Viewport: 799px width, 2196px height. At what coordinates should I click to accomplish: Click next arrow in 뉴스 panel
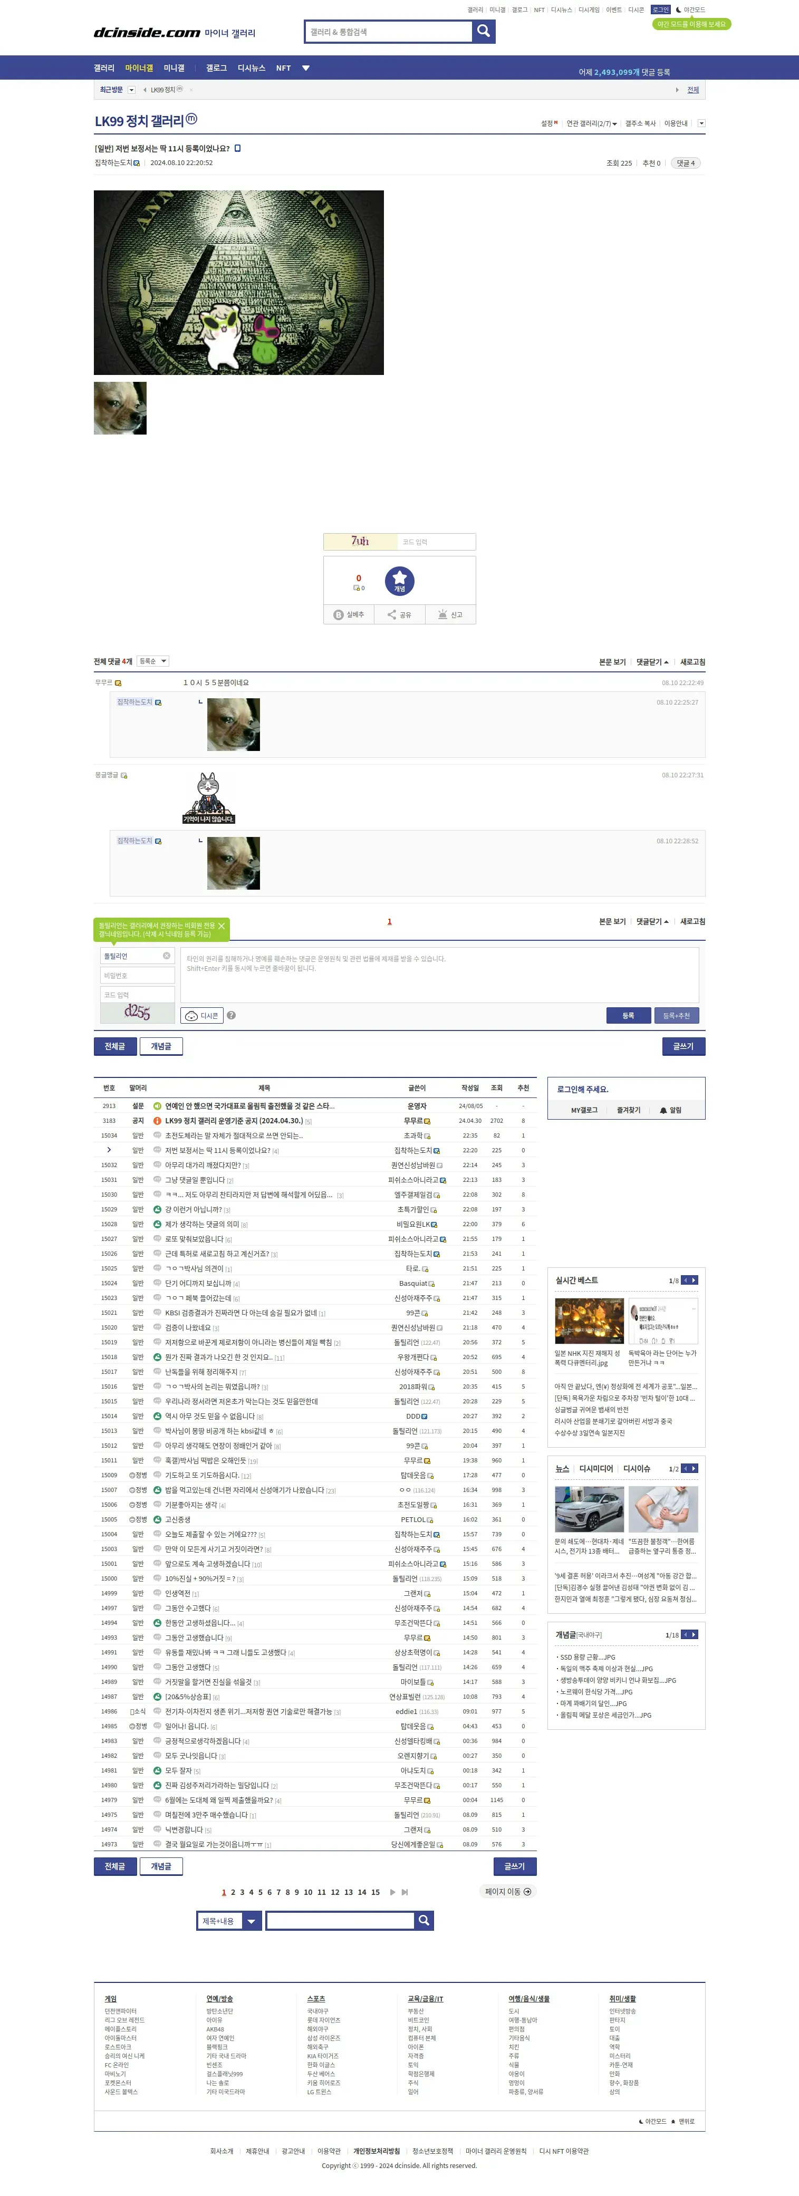tap(694, 1468)
